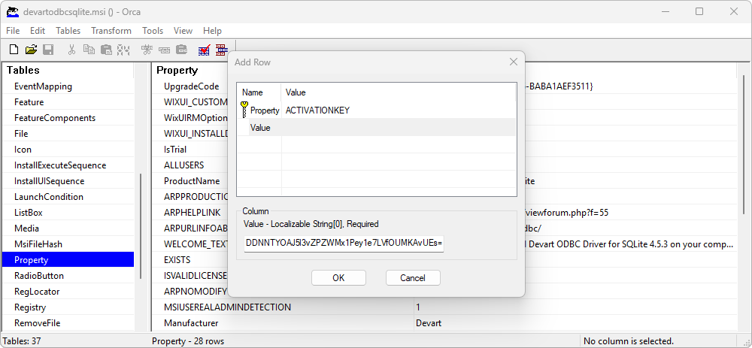Click the Paste Row toolbar icon
The width and height of the screenshot is (752, 348).
coord(181,50)
